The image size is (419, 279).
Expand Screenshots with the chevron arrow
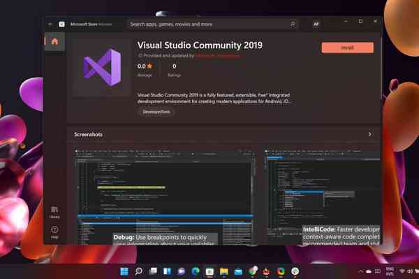(370, 134)
